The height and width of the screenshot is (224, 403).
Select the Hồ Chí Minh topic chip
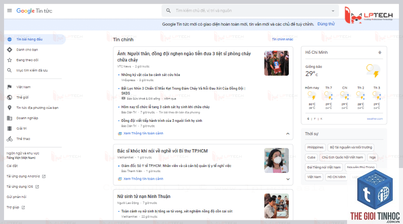pyautogui.click(x=336, y=177)
